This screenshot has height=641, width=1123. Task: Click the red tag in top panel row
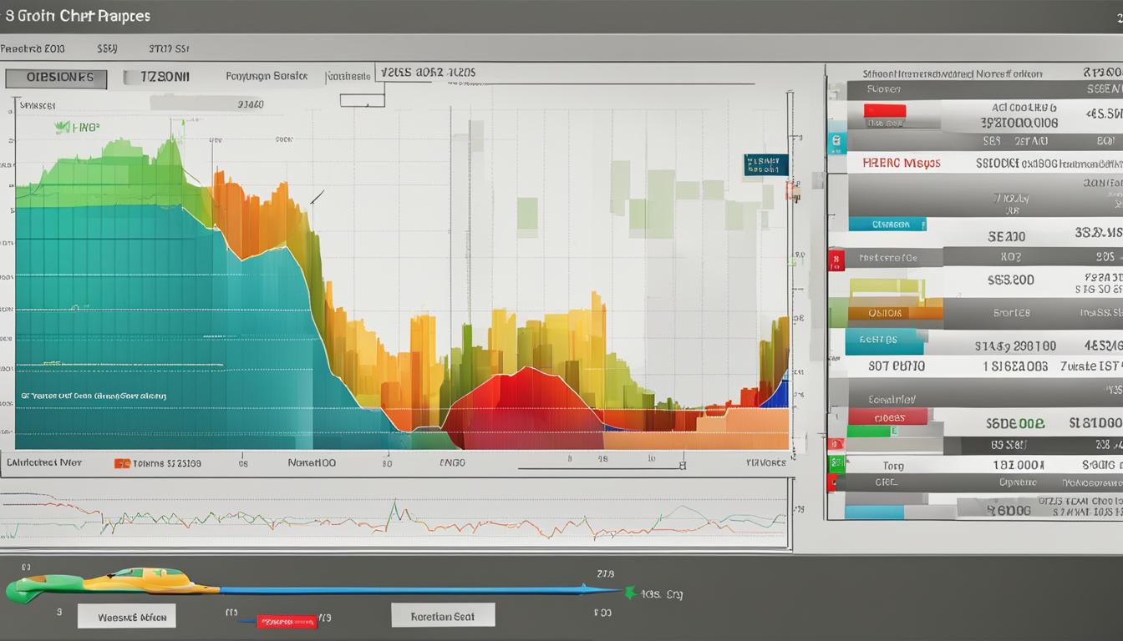884,111
